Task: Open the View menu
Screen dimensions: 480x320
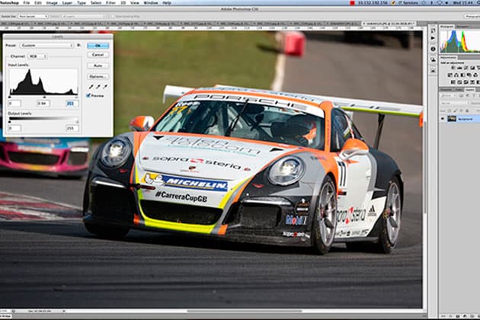Action: pos(134,3)
